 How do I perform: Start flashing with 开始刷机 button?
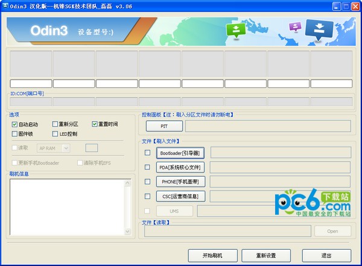coord(212,255)
